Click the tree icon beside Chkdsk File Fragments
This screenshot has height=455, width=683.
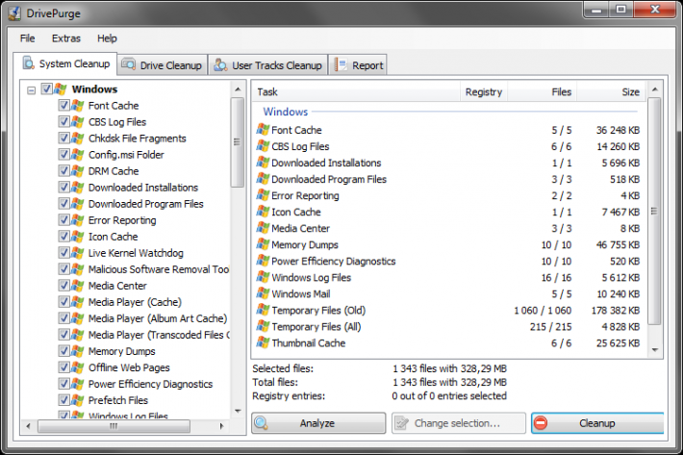coord(78,138)
